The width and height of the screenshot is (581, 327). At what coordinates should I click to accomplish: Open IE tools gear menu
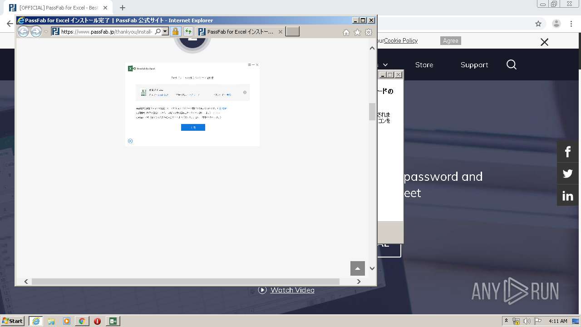pos(369,32)
